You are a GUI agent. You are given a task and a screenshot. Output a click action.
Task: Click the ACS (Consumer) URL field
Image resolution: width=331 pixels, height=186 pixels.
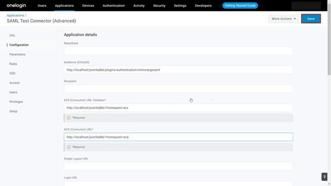[178, 137]
